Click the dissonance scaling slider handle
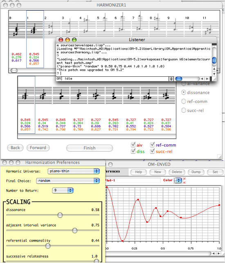This screenshot has width=225, height=263. [60, 215]
